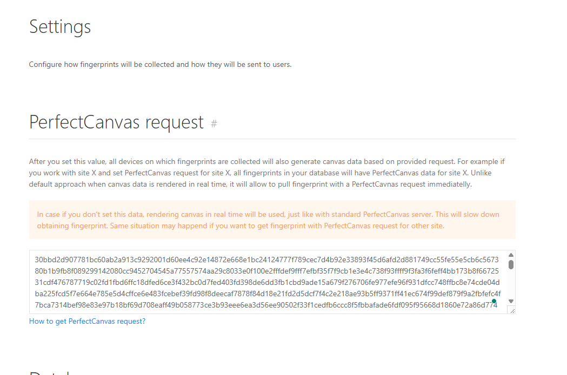Click the "PerfectCanvas request" section heading
Viewport: 567px width, 375px height.
[116, 122]
